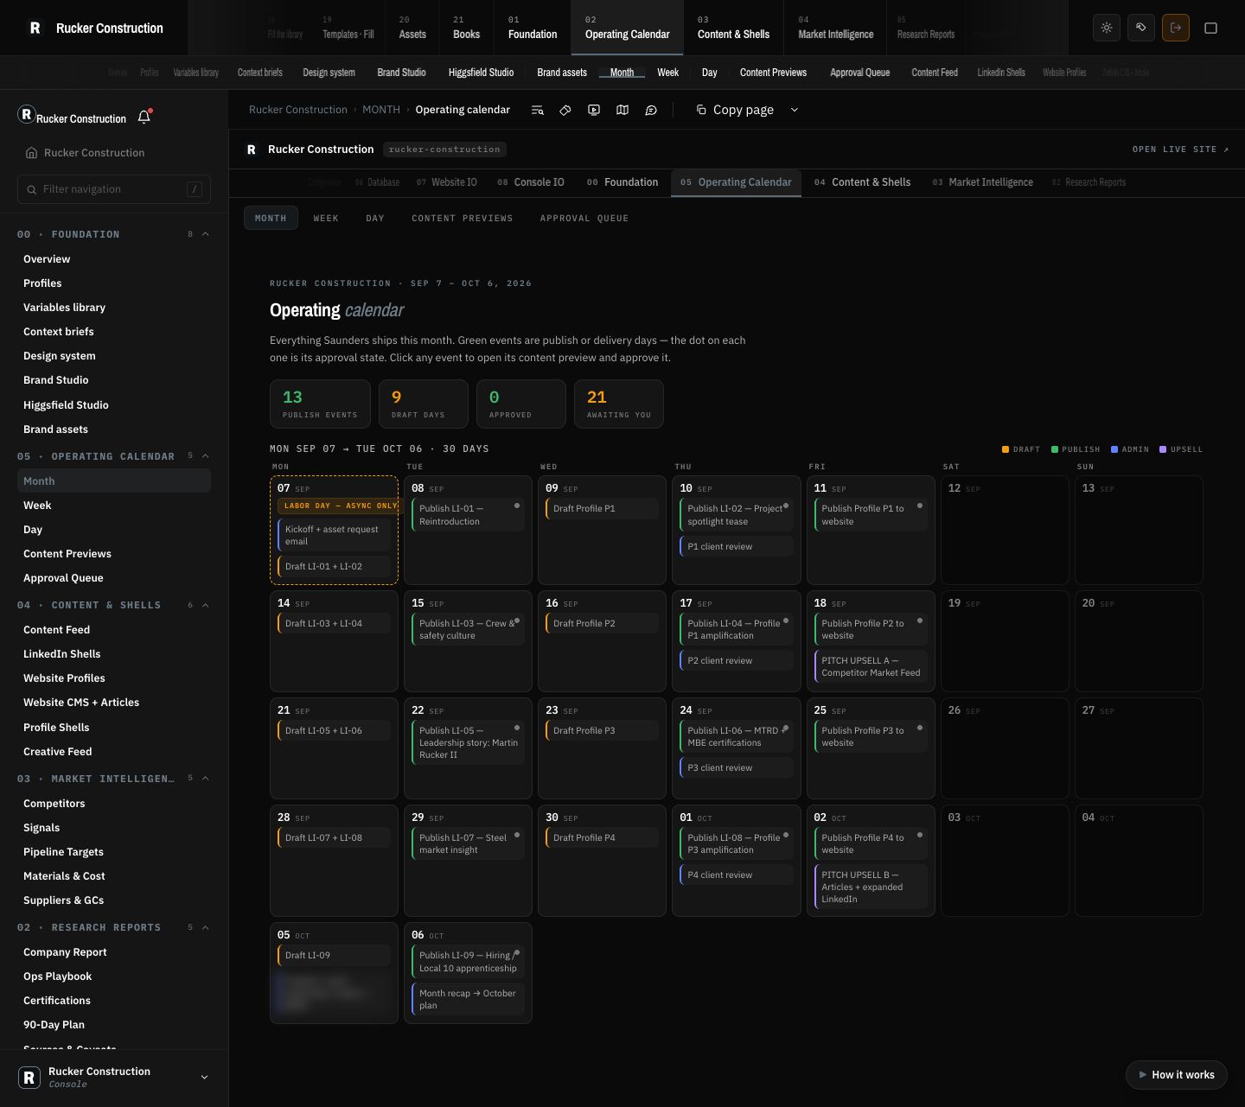Click the play icon in How it works
Screen dimensions: 1245x1107
point(1143,1075)
